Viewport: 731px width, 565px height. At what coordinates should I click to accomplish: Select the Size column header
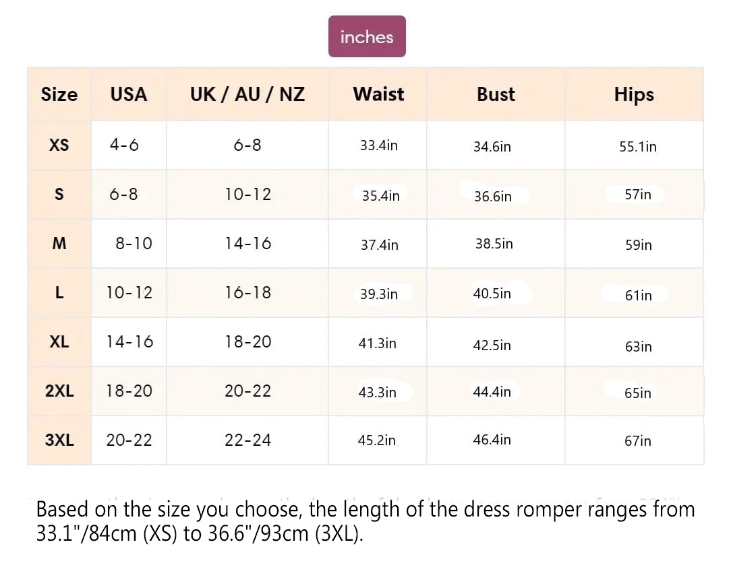pyautogui.click(x=59, y=94)
